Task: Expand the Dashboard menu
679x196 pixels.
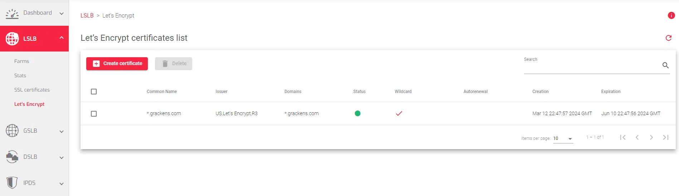Action: (x=62, y=14)
